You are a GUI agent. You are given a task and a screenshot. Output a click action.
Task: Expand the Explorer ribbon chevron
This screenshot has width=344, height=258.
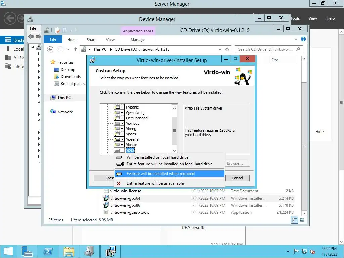(x=296, y=39)
